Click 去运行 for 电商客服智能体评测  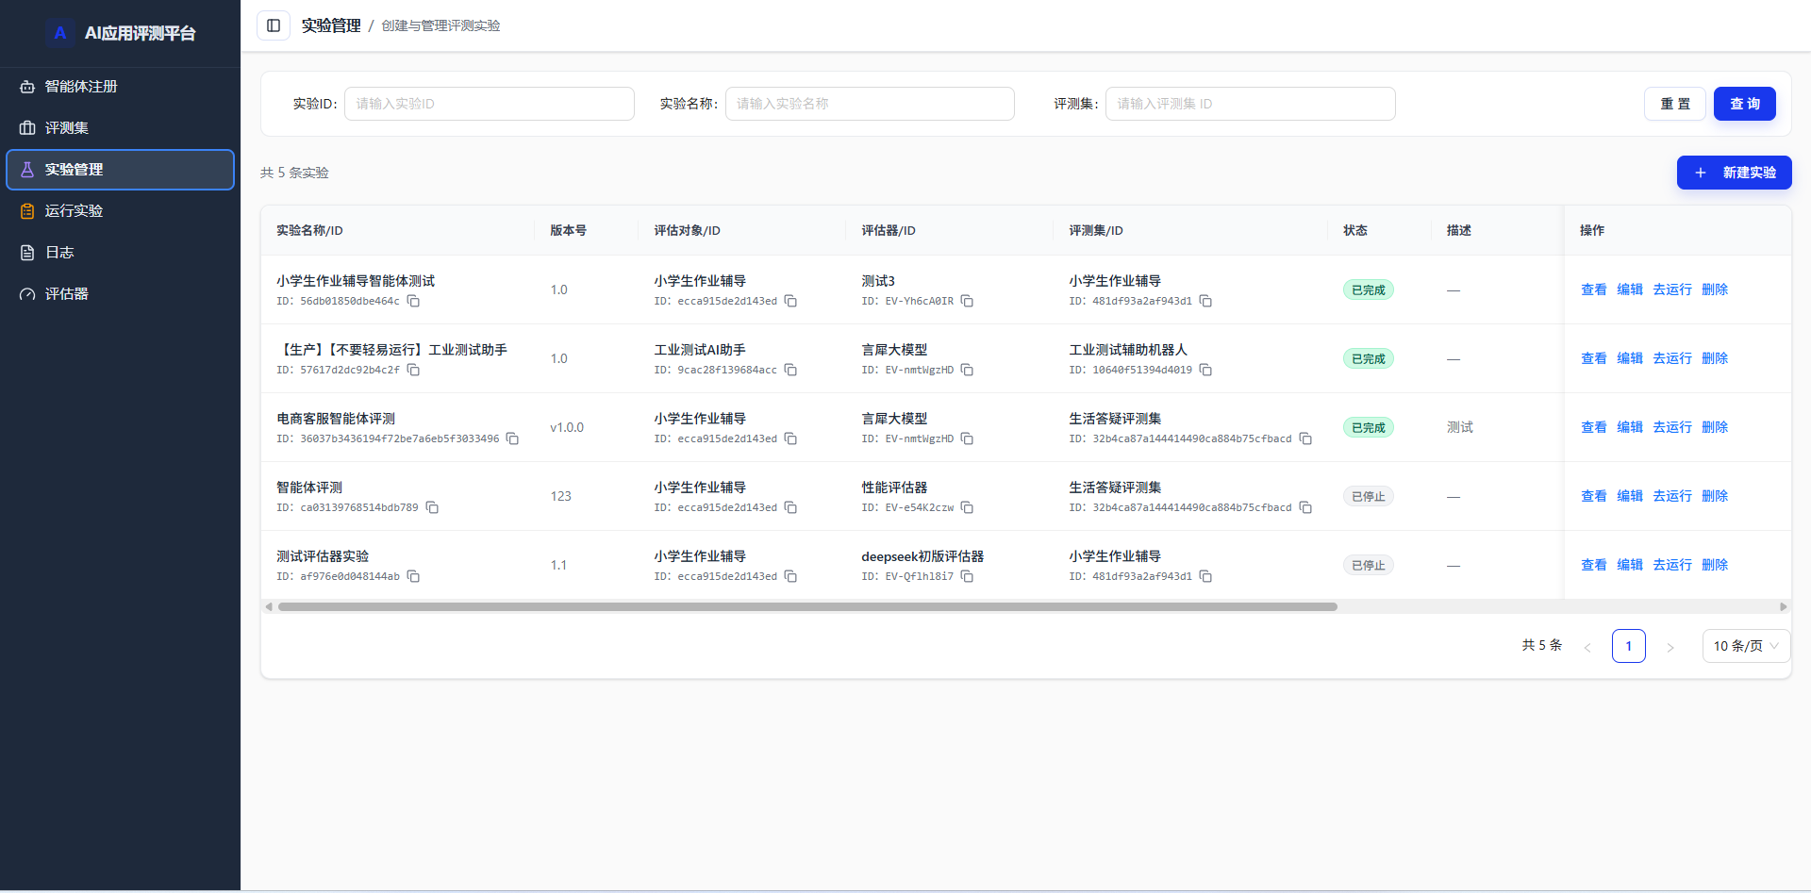point(1672,427)
